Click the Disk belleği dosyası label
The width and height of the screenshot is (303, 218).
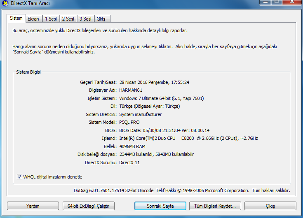pyautogui.click(x=97, y=154)
